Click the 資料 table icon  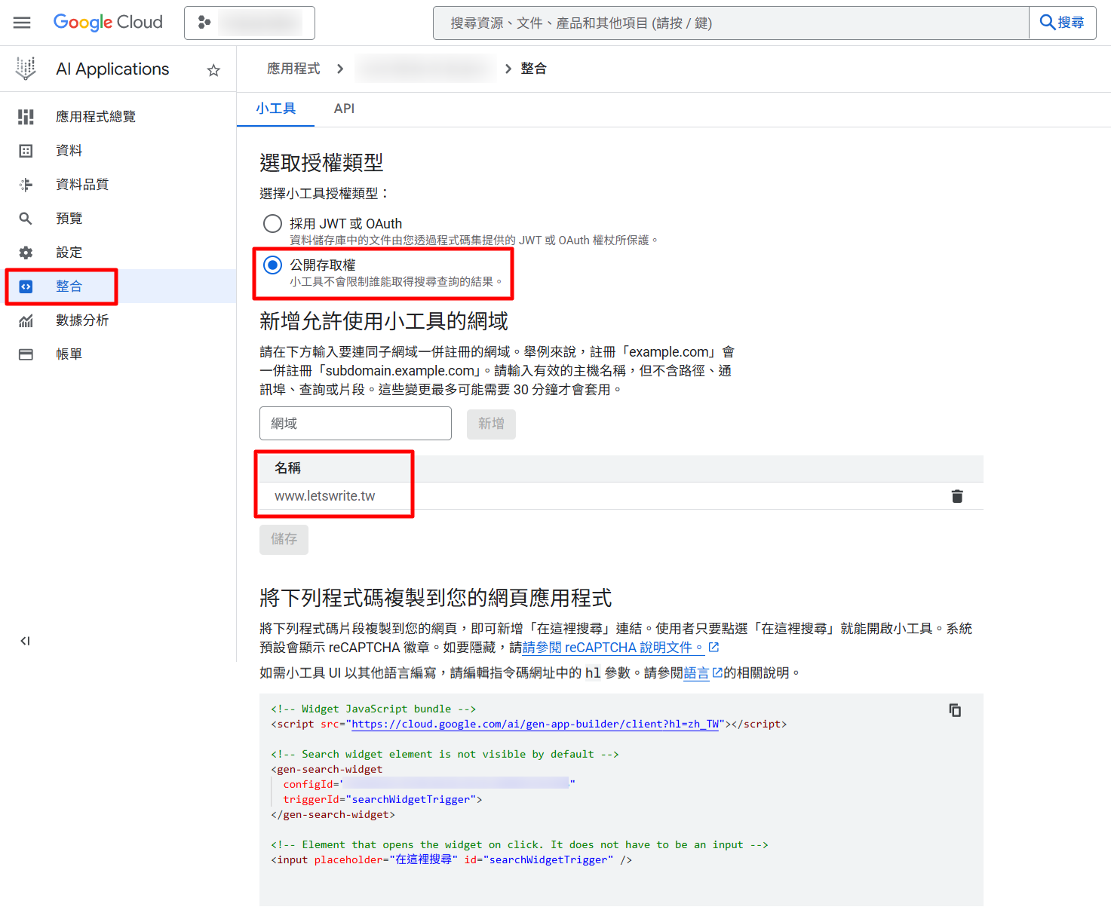click(26, 151)
